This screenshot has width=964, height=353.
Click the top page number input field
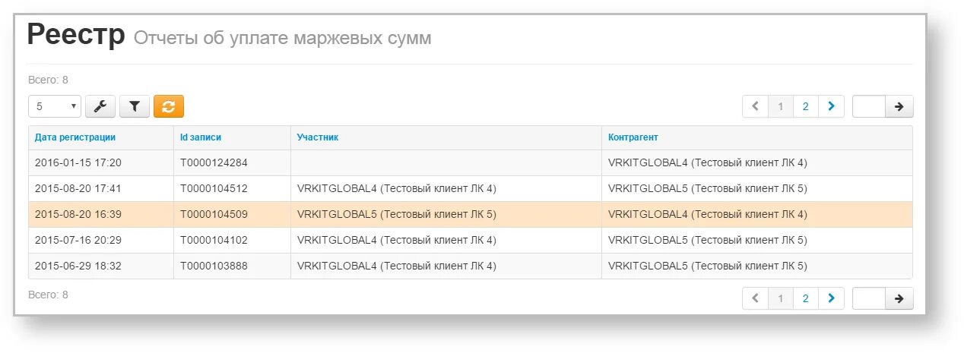(x=869, y=106)
